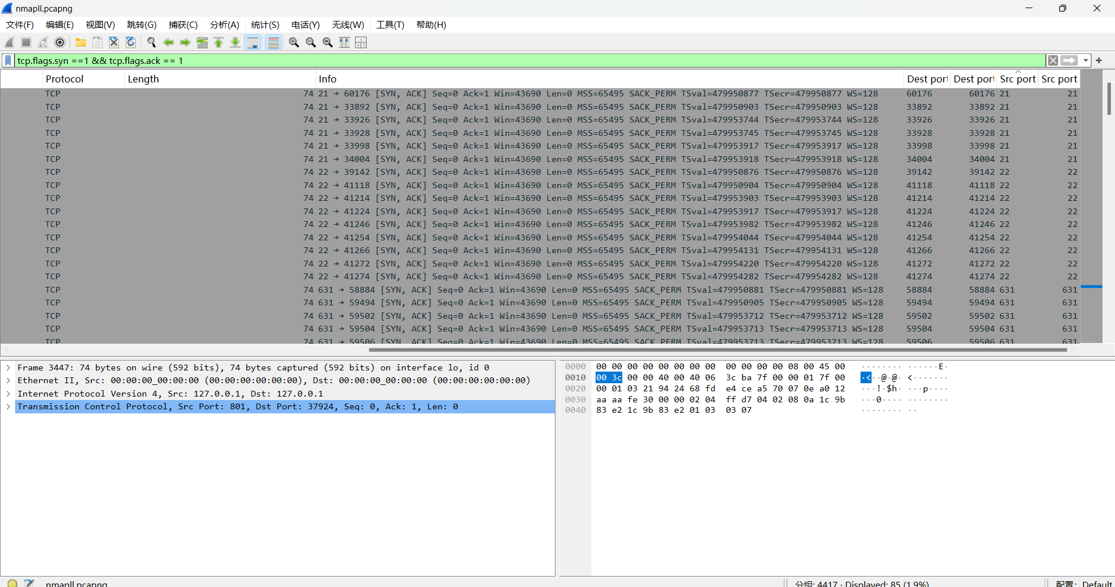Viewport: 1115px width, 587px height.
Task: Reset packet text to normal size
Action: 328,42
